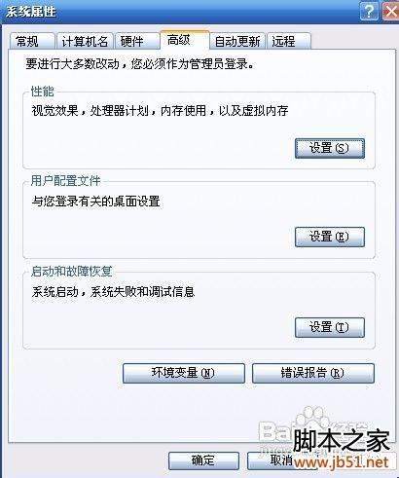Click the 用户配置文件 group label
Screen dimensions: 399x478
66,181
